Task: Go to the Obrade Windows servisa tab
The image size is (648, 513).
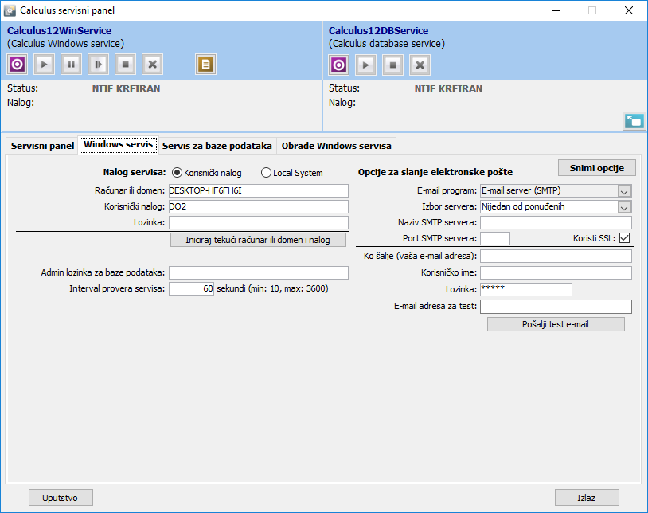Action: coord(336,146)
